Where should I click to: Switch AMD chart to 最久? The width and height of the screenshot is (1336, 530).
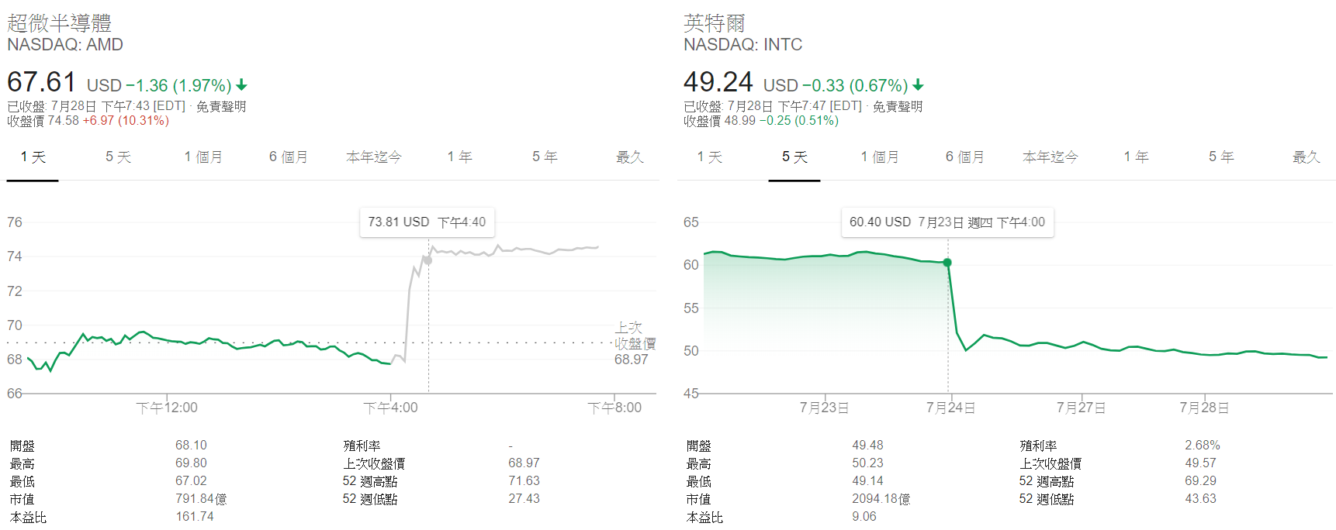[630, 157]
